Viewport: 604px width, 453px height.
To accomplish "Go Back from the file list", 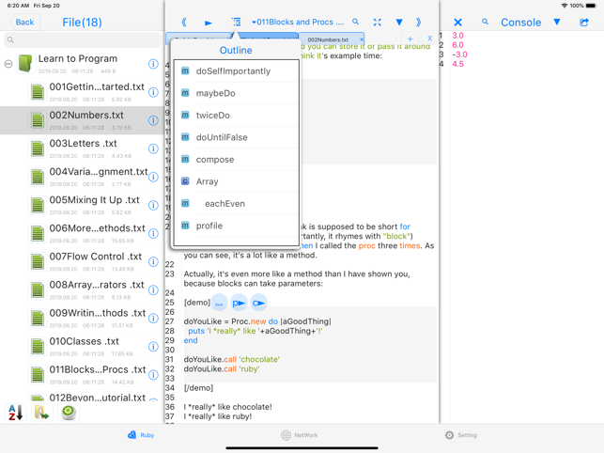I will 24,23.
